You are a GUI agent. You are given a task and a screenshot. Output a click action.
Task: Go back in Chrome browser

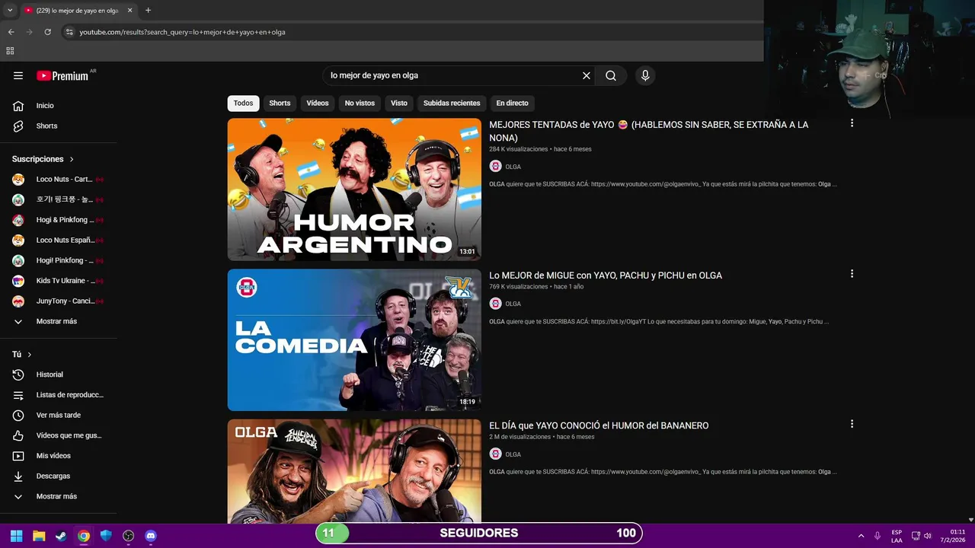click(x=11, y=32)
